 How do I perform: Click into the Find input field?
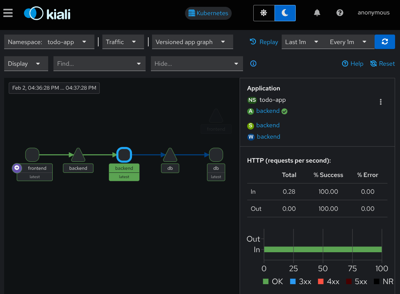pyautogui.click(x=93, y=64)
